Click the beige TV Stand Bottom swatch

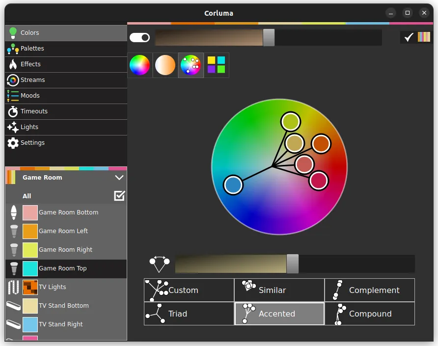click(x=30, y=306)
